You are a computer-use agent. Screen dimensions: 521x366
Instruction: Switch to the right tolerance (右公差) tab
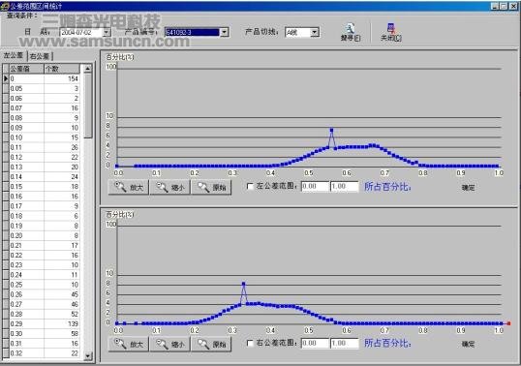tap(40, 56)
